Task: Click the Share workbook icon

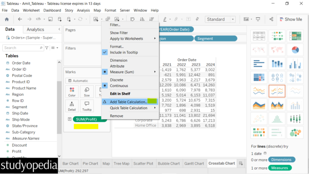Action: (x=271, y=19)
